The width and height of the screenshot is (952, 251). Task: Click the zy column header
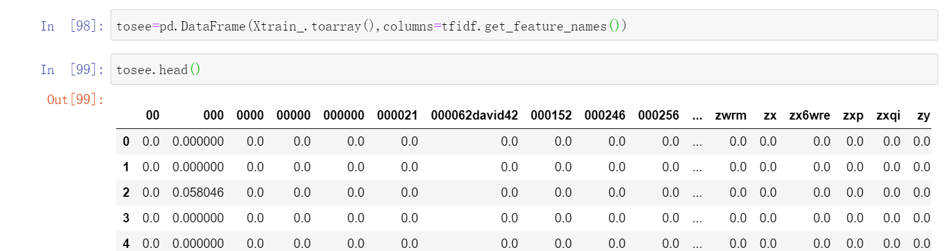tap(924, 116)
